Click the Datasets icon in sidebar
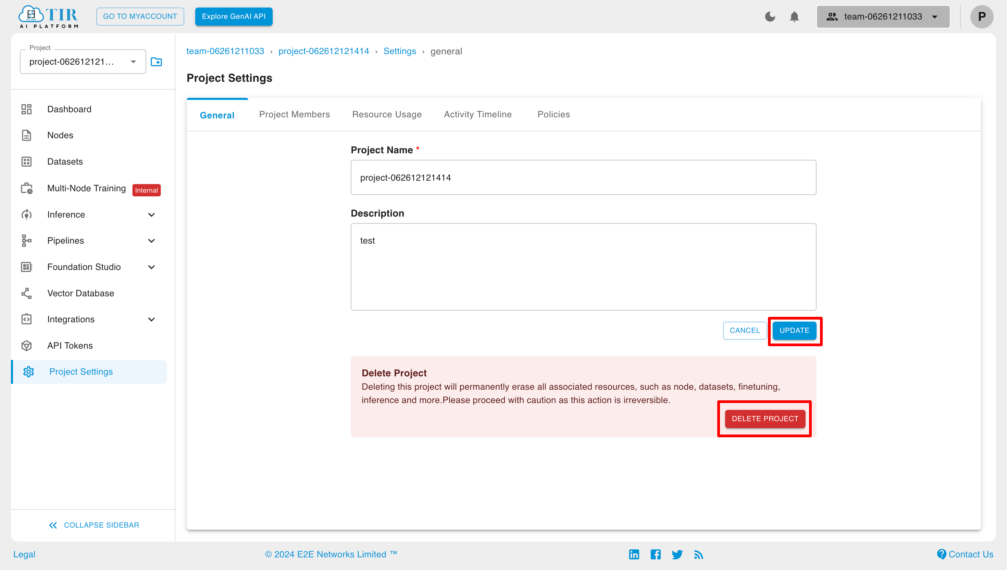The height and width of the screenshot is (570, 1007). (x=26, y=162)
